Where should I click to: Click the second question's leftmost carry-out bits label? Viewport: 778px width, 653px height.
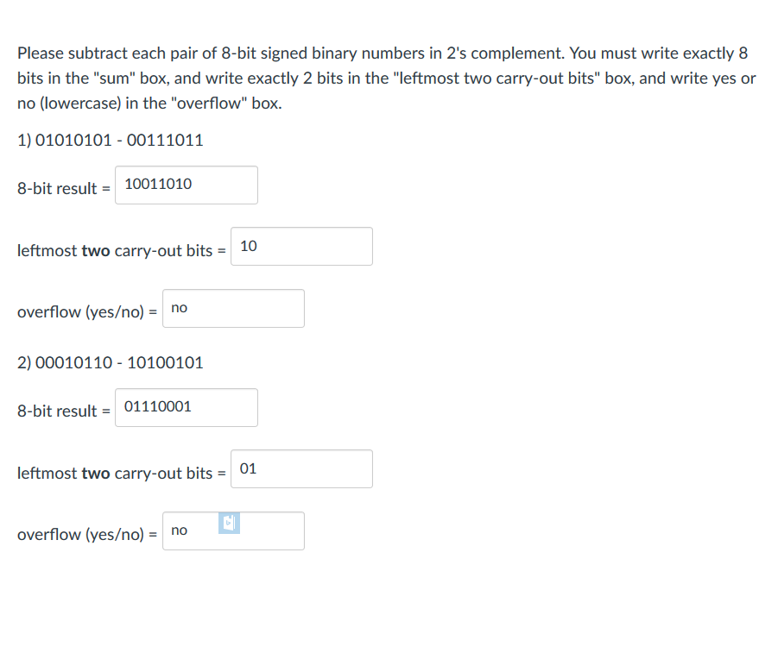tap(120, 473)
